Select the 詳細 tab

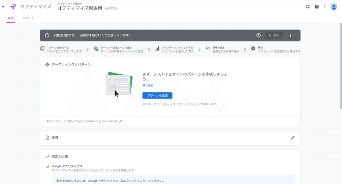pyautogui.click(x=10, y=18)
